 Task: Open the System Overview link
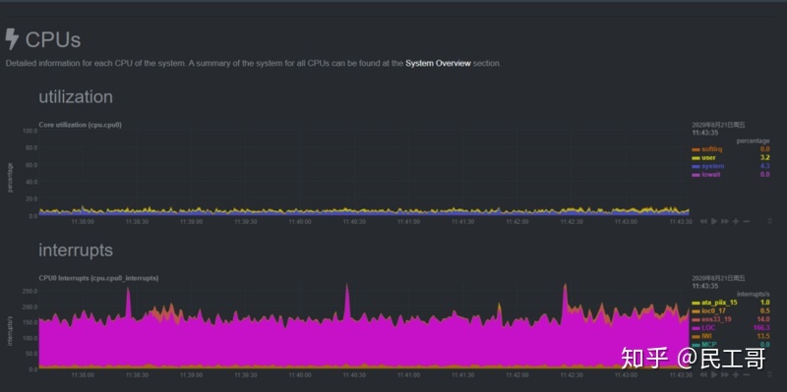[x=438, y=64]
